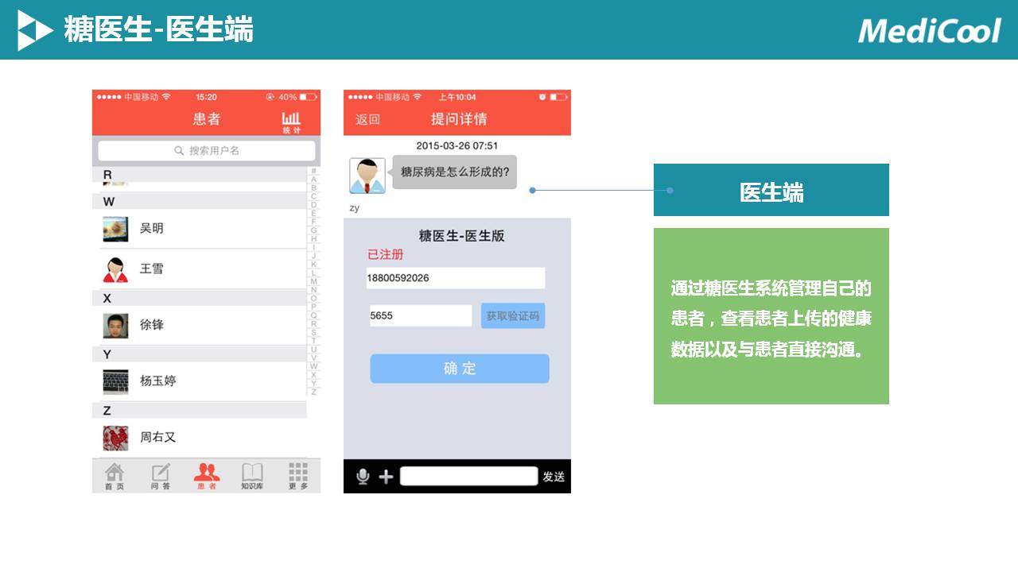
Task: Open the More grid icon
Action: pyautogui.click(x=298, y=476)
